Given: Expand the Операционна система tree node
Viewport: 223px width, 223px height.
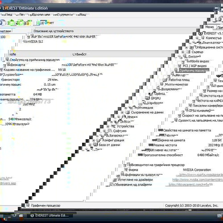Looking at the screenshot, I should point(186,47).
